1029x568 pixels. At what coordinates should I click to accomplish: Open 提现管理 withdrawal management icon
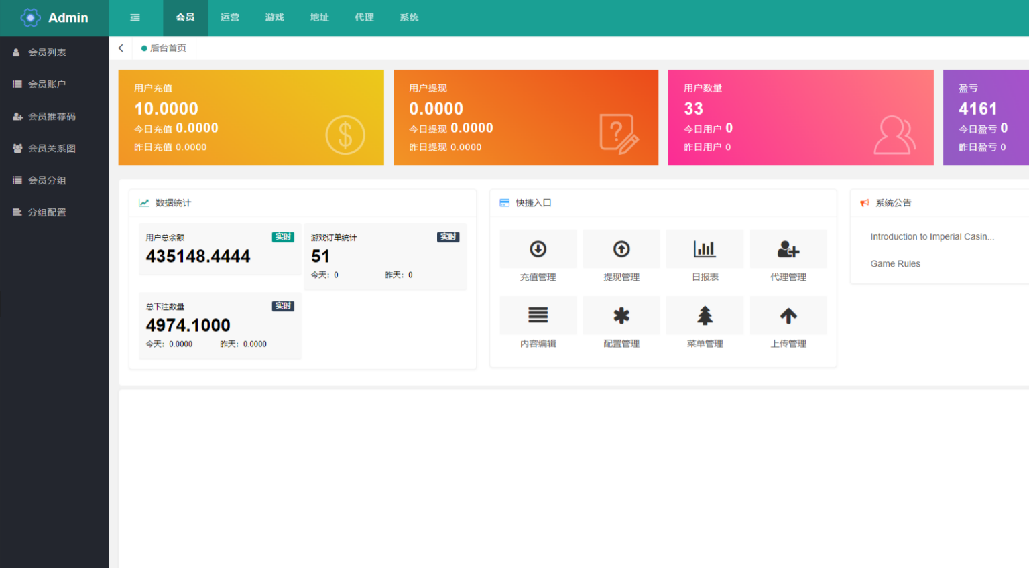(x=621, y=248)
